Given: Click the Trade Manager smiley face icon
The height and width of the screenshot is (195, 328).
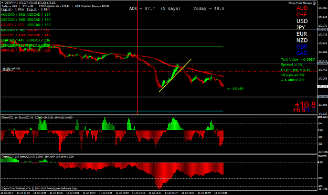Looking at the screenshot, I should pyautogui.click(x=314, y=3).
